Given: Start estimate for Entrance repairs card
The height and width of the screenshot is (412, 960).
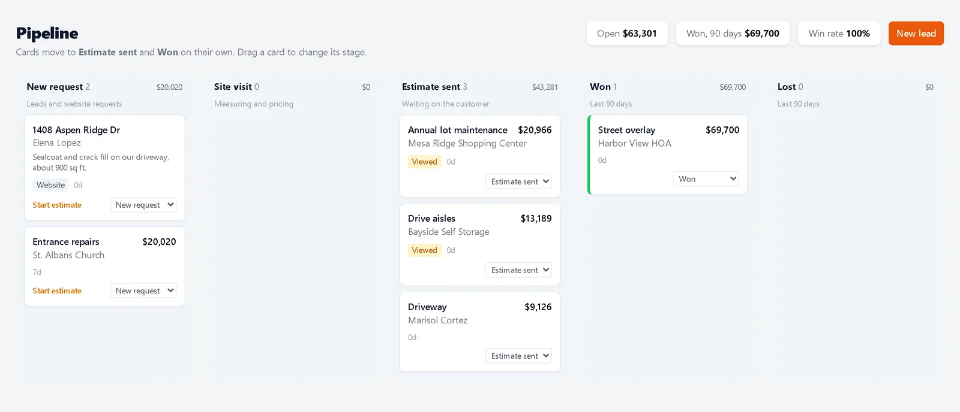Looking at the screenshot, I should click(x=57, y=290).
